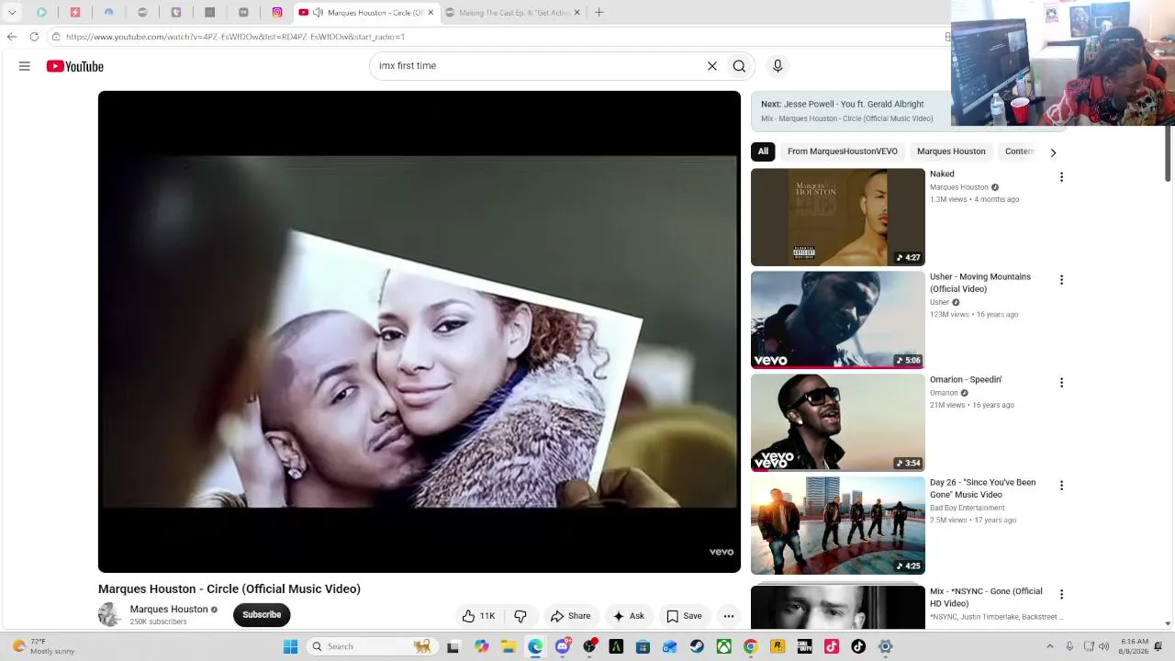
Task: Open options menu for Naked video
Action: (x=1061, y=177)
